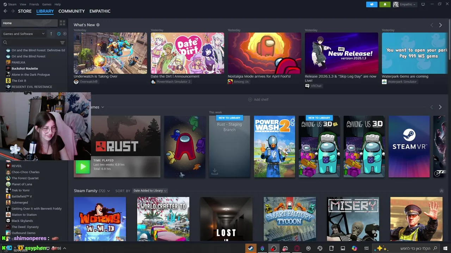Switch to the STORE tab

[x=25, y=11]
